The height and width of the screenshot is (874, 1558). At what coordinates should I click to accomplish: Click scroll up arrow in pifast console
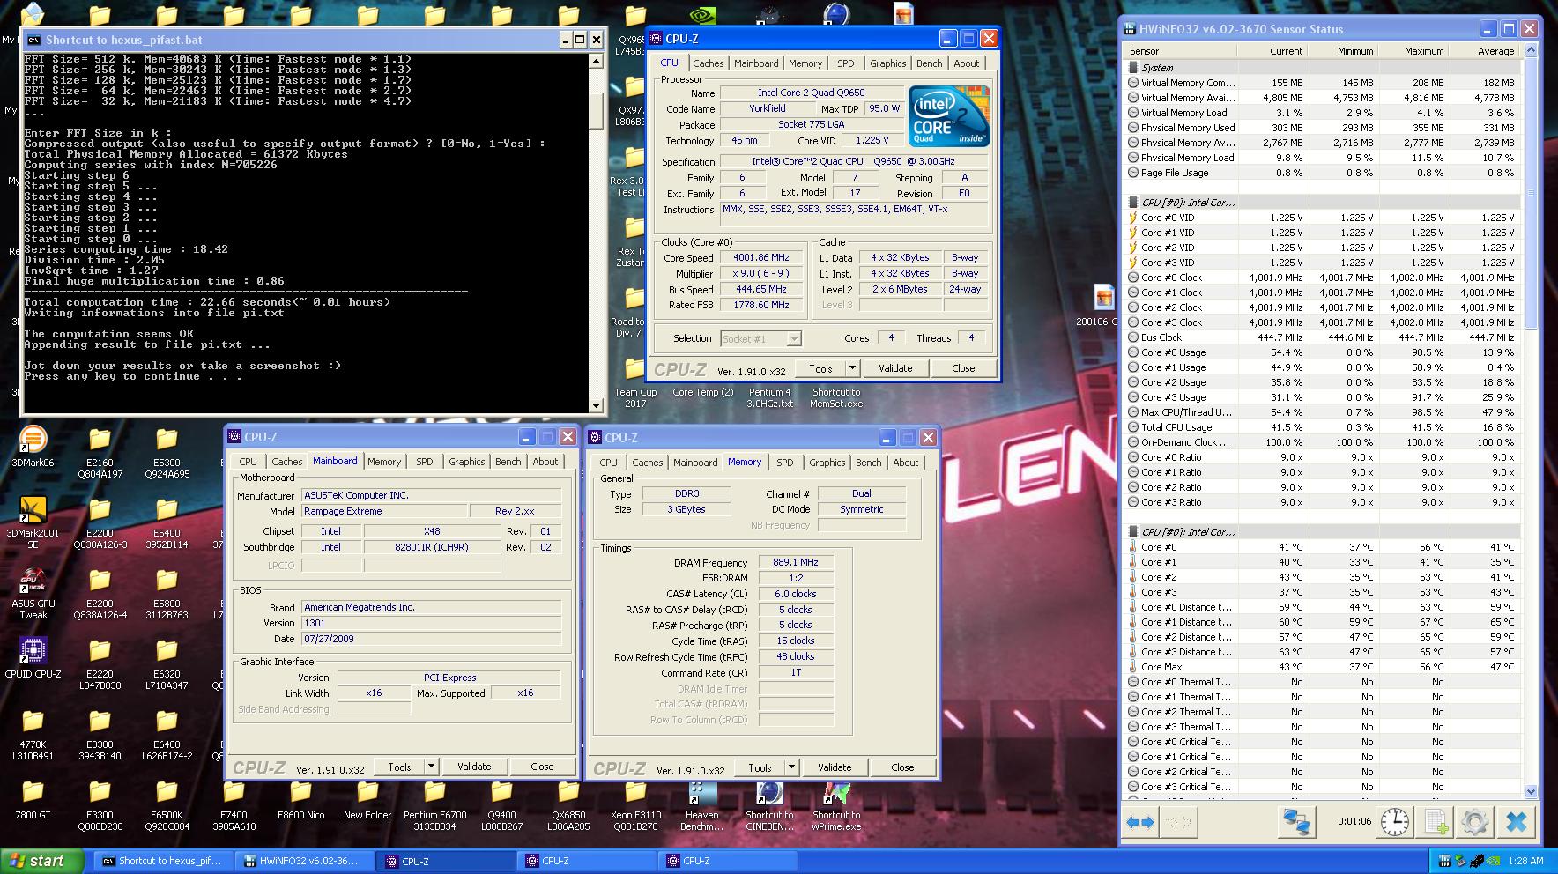(597, 60)
